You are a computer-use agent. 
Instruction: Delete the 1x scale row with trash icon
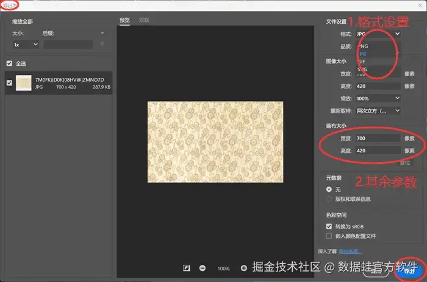point(102,44)
